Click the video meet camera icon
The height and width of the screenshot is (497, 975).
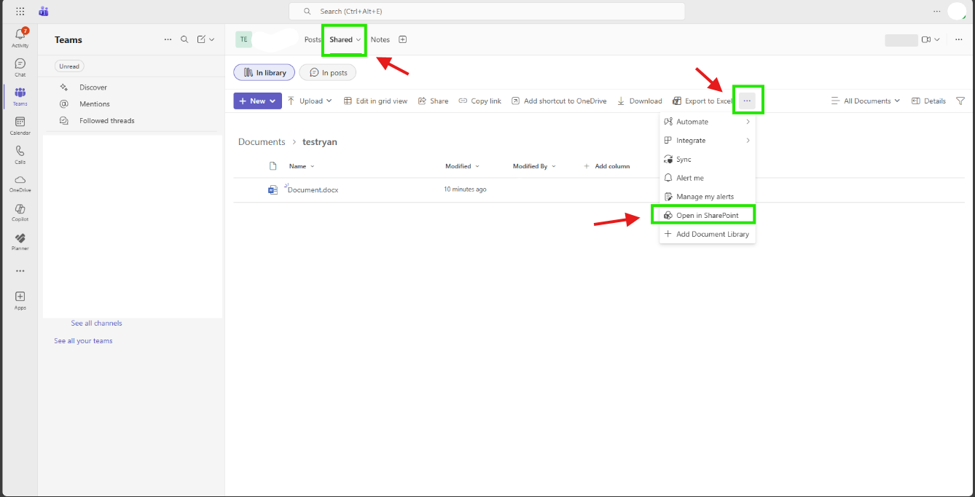point(925,39)
